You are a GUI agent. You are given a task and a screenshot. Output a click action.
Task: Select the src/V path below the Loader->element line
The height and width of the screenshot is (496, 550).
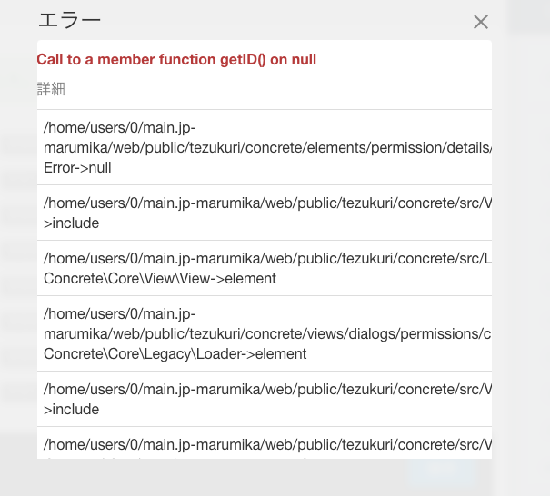(x=267, y=390)
